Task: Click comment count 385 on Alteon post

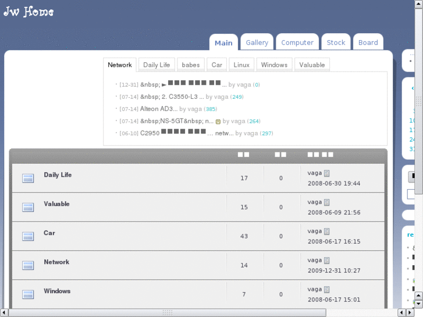Action: (211, 109)
